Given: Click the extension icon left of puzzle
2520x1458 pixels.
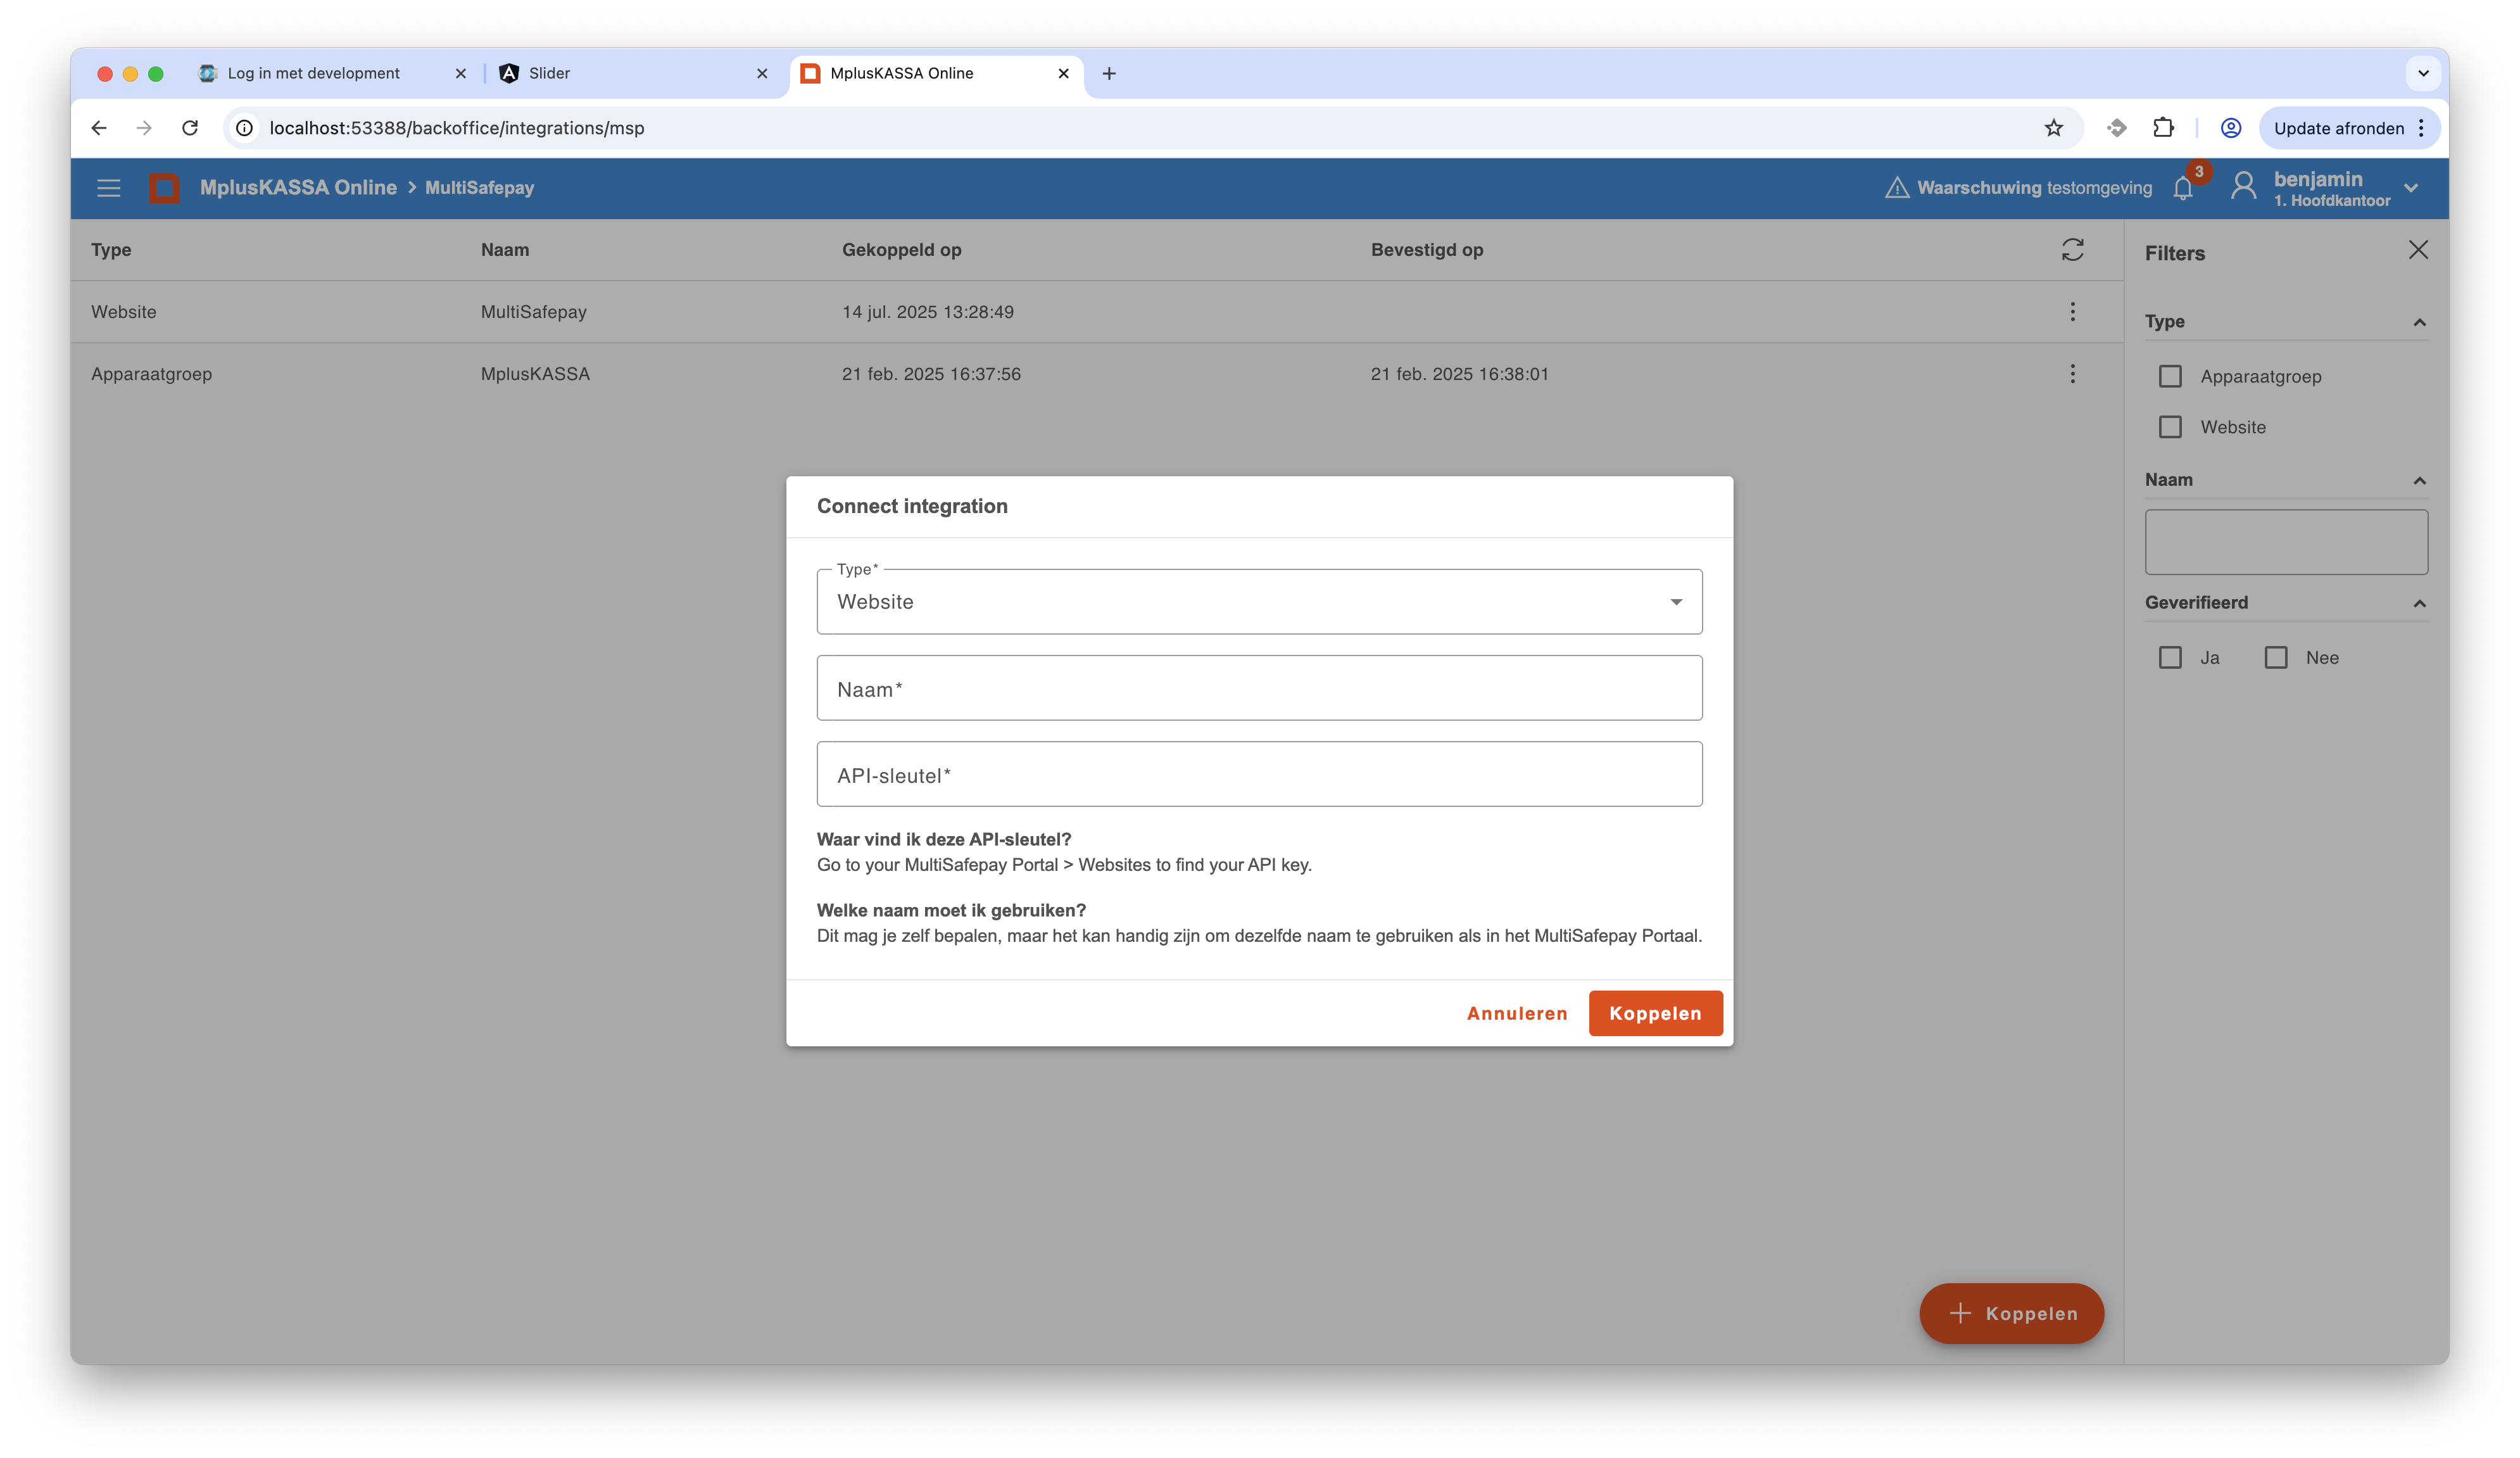Looking at the screenshot, I should tap(2116, 128).
